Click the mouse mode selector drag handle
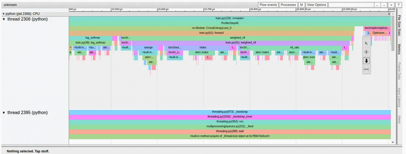This screenshot has width=406, height=154. [366, 38]
